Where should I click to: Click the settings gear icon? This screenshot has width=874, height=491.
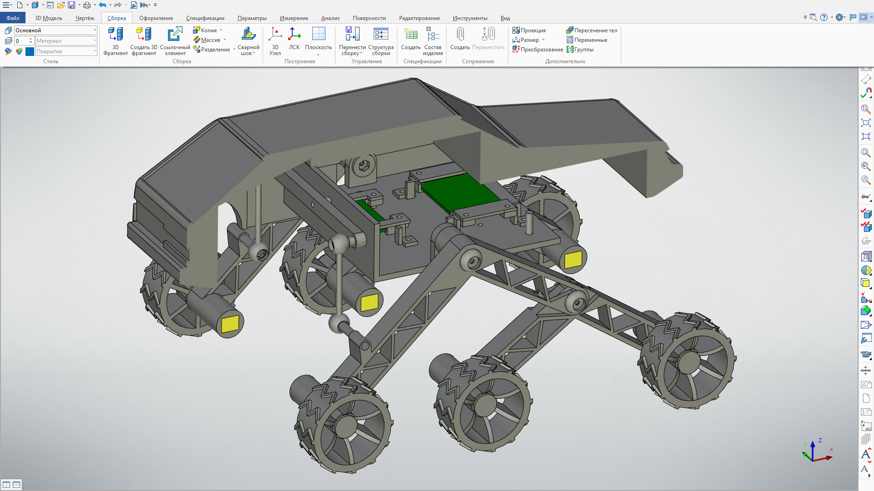point(840,17)
